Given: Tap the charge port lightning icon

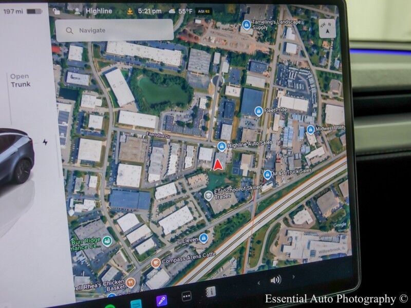Looking at the screenshot, I should pos(45,142).
